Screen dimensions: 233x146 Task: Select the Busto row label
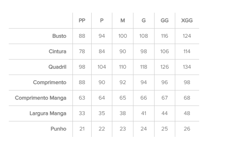(x=59, y=36)
